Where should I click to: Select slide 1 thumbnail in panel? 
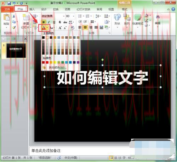coord(16,50)
